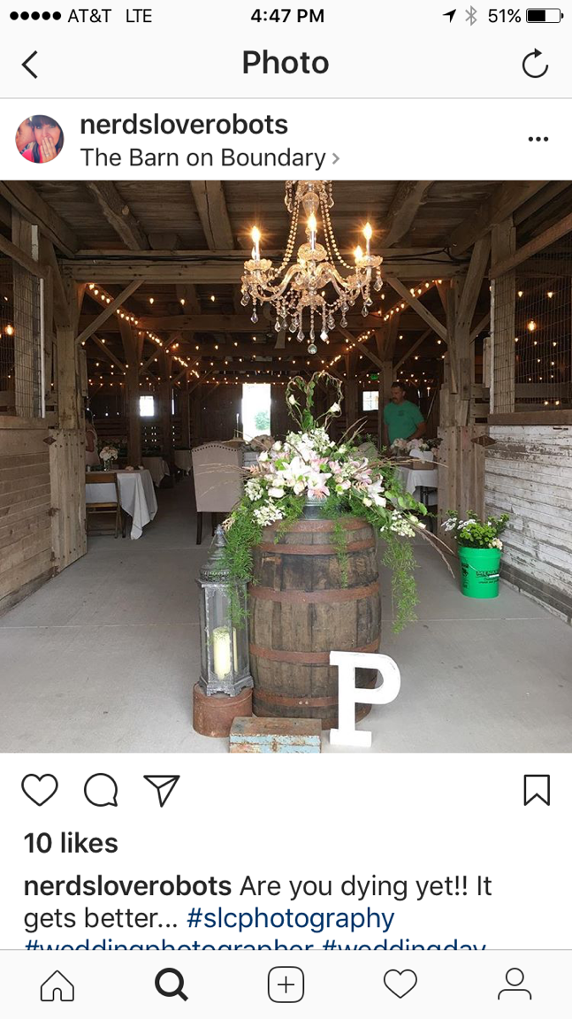
Task: Open the Activity heart tab
Action: tap(400, 985)
